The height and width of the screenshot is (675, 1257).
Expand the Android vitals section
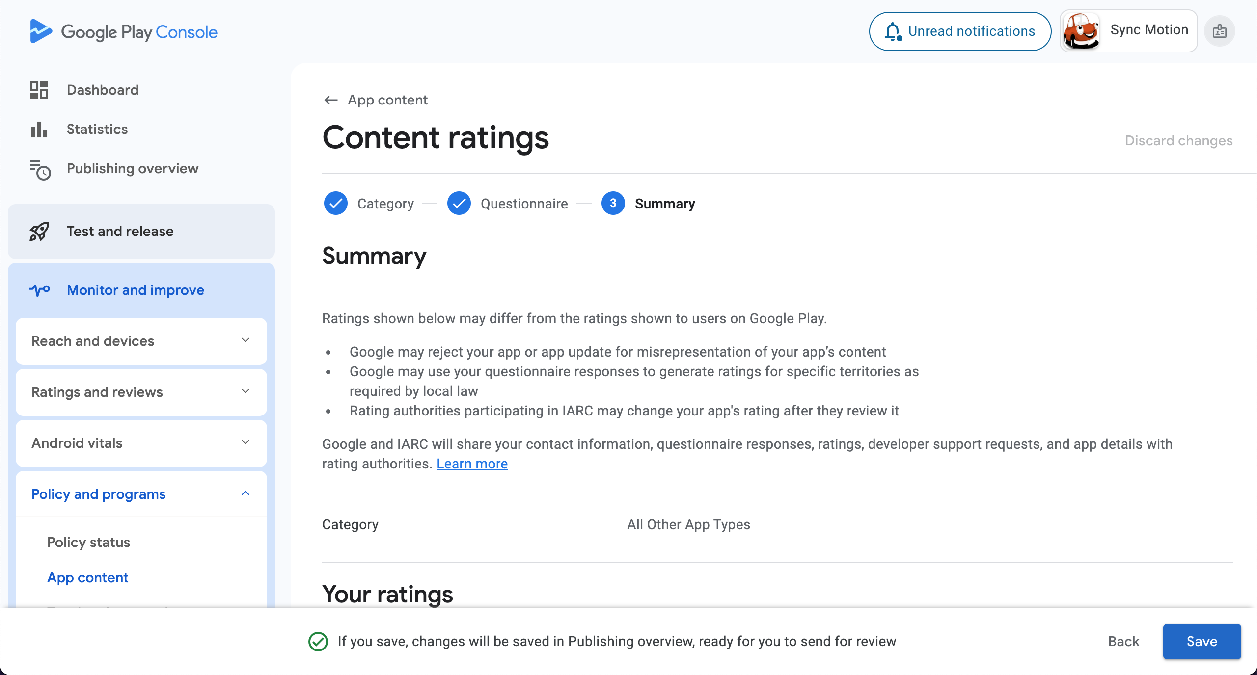[141, 443]
